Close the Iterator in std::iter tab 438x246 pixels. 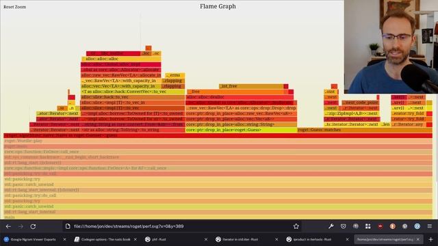276,239
